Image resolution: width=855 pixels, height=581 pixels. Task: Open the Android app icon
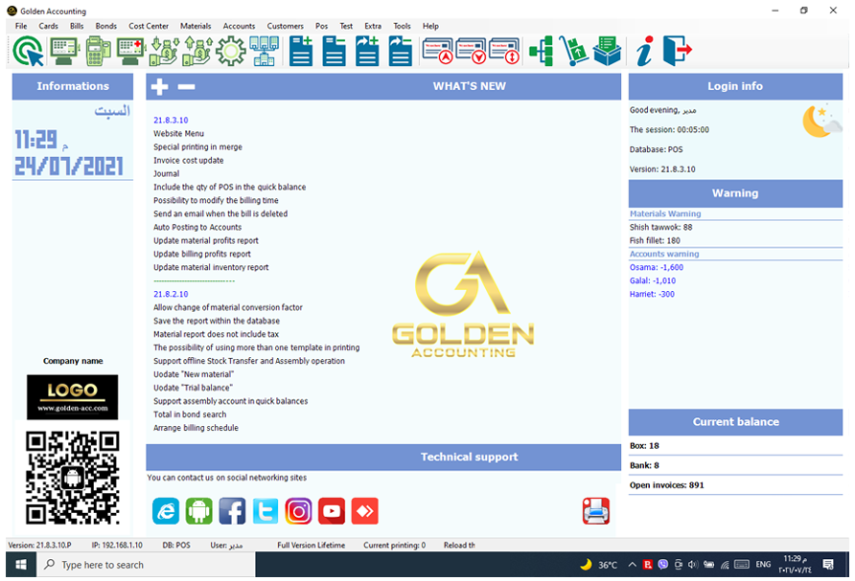click(x=198, y=511)
